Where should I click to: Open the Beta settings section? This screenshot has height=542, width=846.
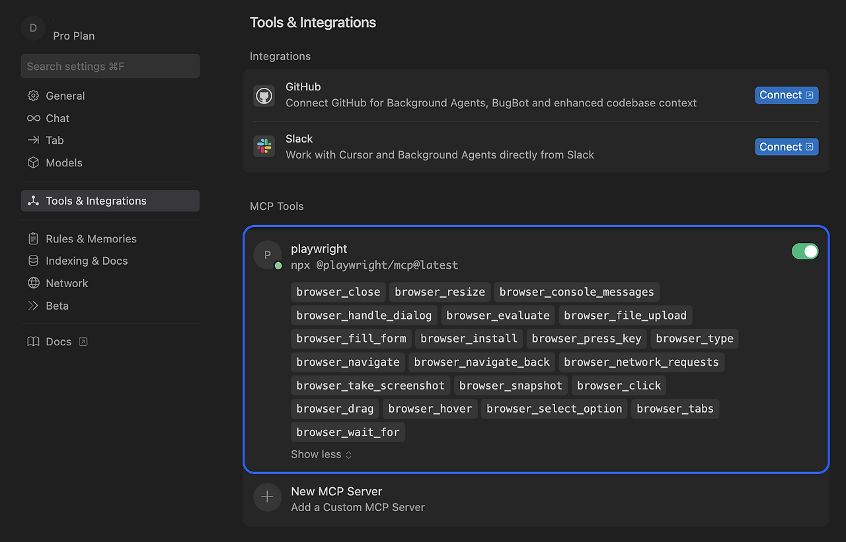(x=57, y=306)
